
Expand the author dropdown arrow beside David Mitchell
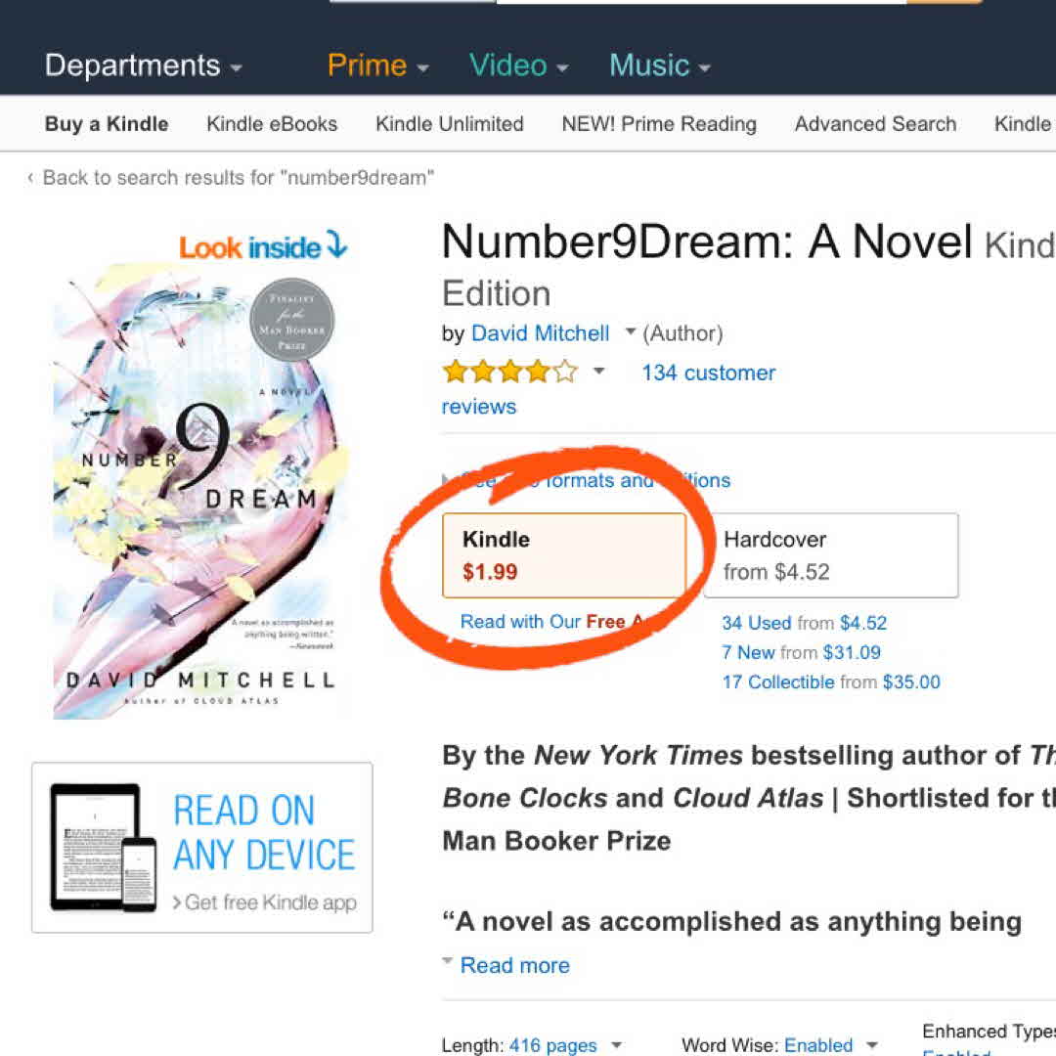[x=630, y=332]
